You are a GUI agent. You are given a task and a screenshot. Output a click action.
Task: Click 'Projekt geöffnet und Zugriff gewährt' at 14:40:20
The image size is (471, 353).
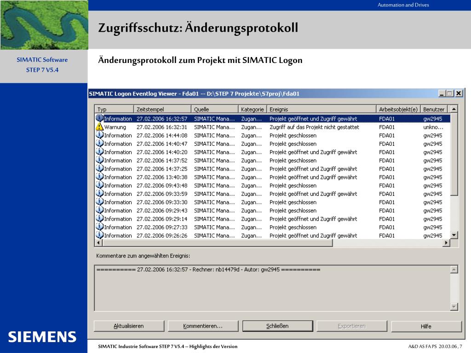[313, 152]
